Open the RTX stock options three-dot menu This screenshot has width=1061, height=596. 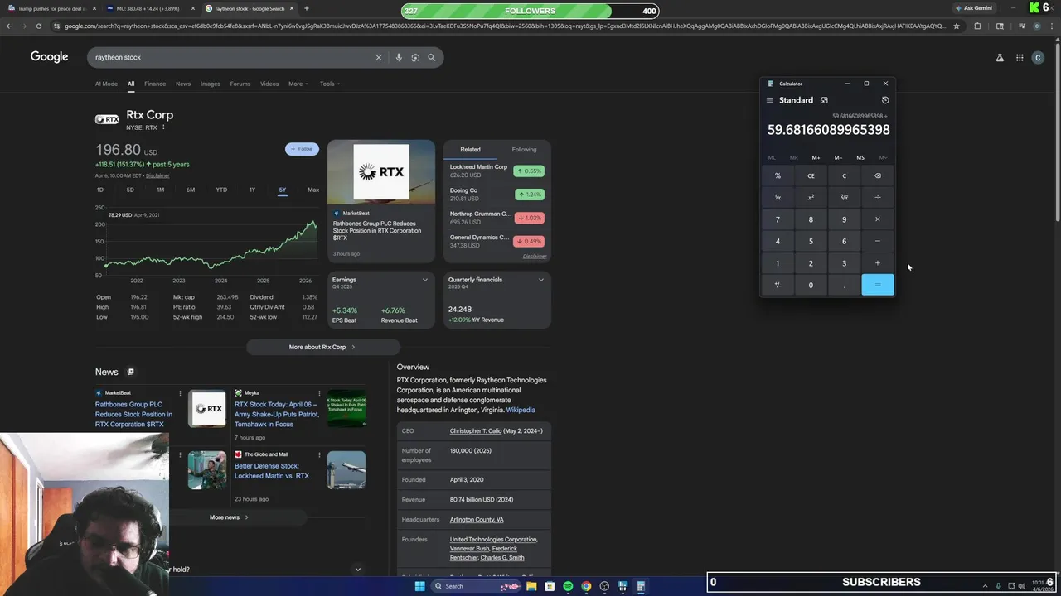[x=163, y=127]
